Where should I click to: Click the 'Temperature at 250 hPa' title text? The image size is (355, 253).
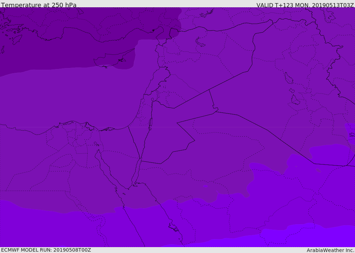(39, 5)
